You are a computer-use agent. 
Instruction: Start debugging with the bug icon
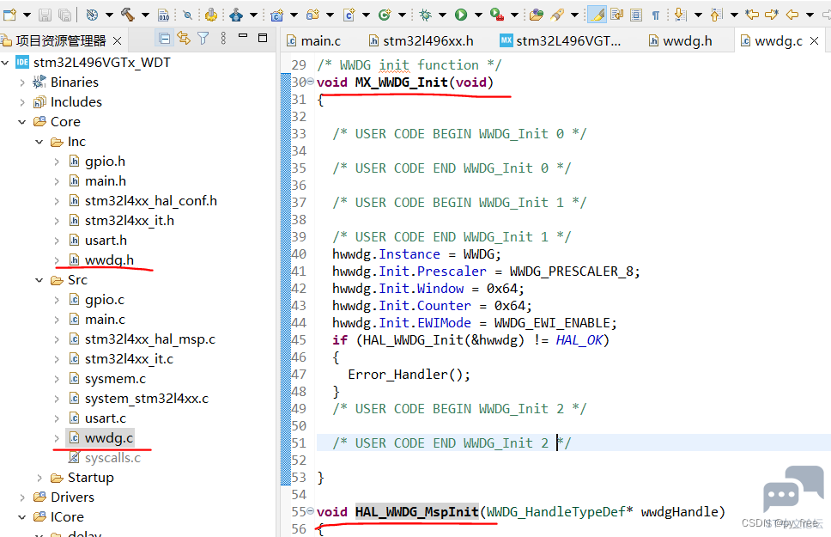point(425,15)
